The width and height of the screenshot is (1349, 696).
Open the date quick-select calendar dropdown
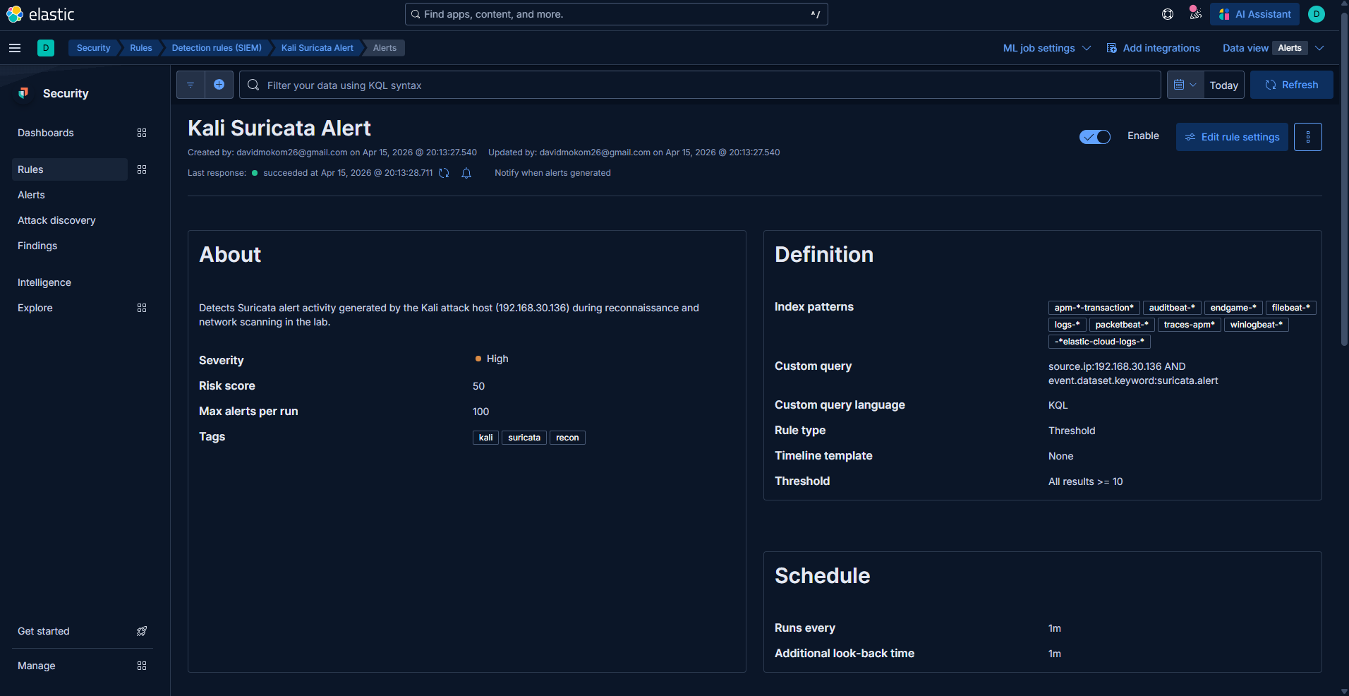tap(1185, 85)
